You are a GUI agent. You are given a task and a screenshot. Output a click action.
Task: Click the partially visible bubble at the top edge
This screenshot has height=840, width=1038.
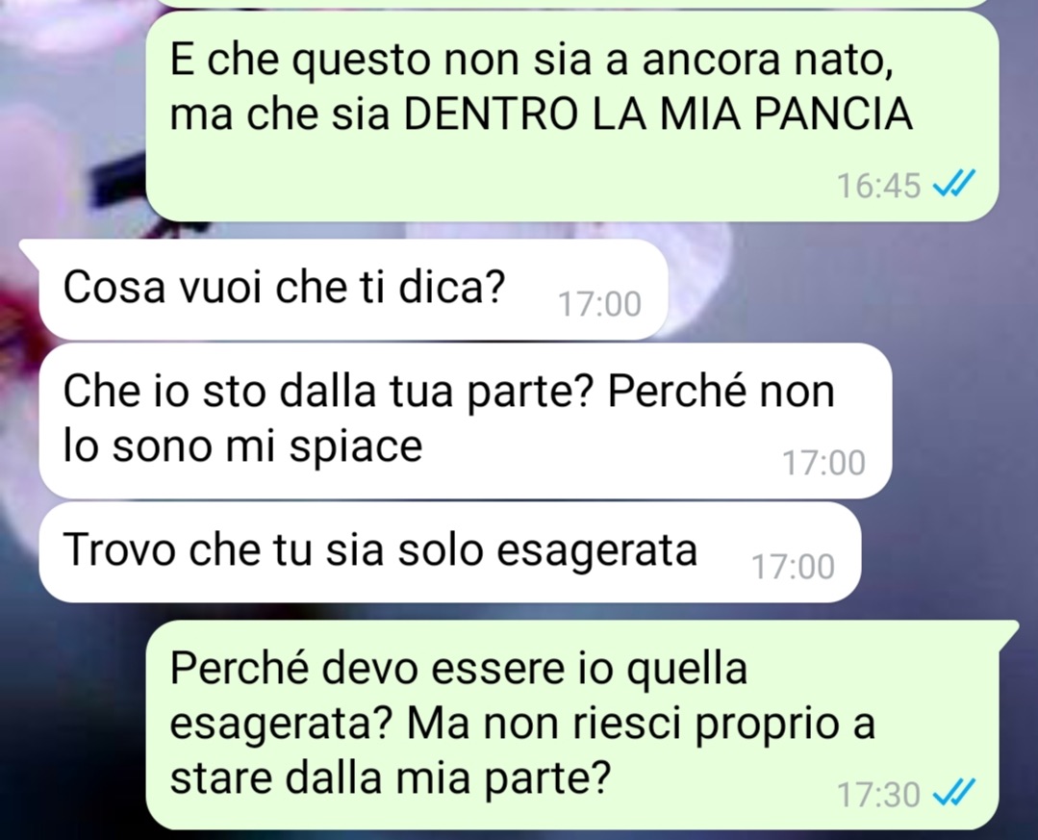[572, 3]
